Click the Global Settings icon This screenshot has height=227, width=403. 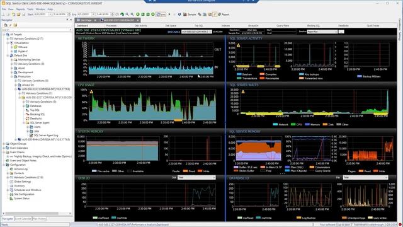(x=11, y=182)
